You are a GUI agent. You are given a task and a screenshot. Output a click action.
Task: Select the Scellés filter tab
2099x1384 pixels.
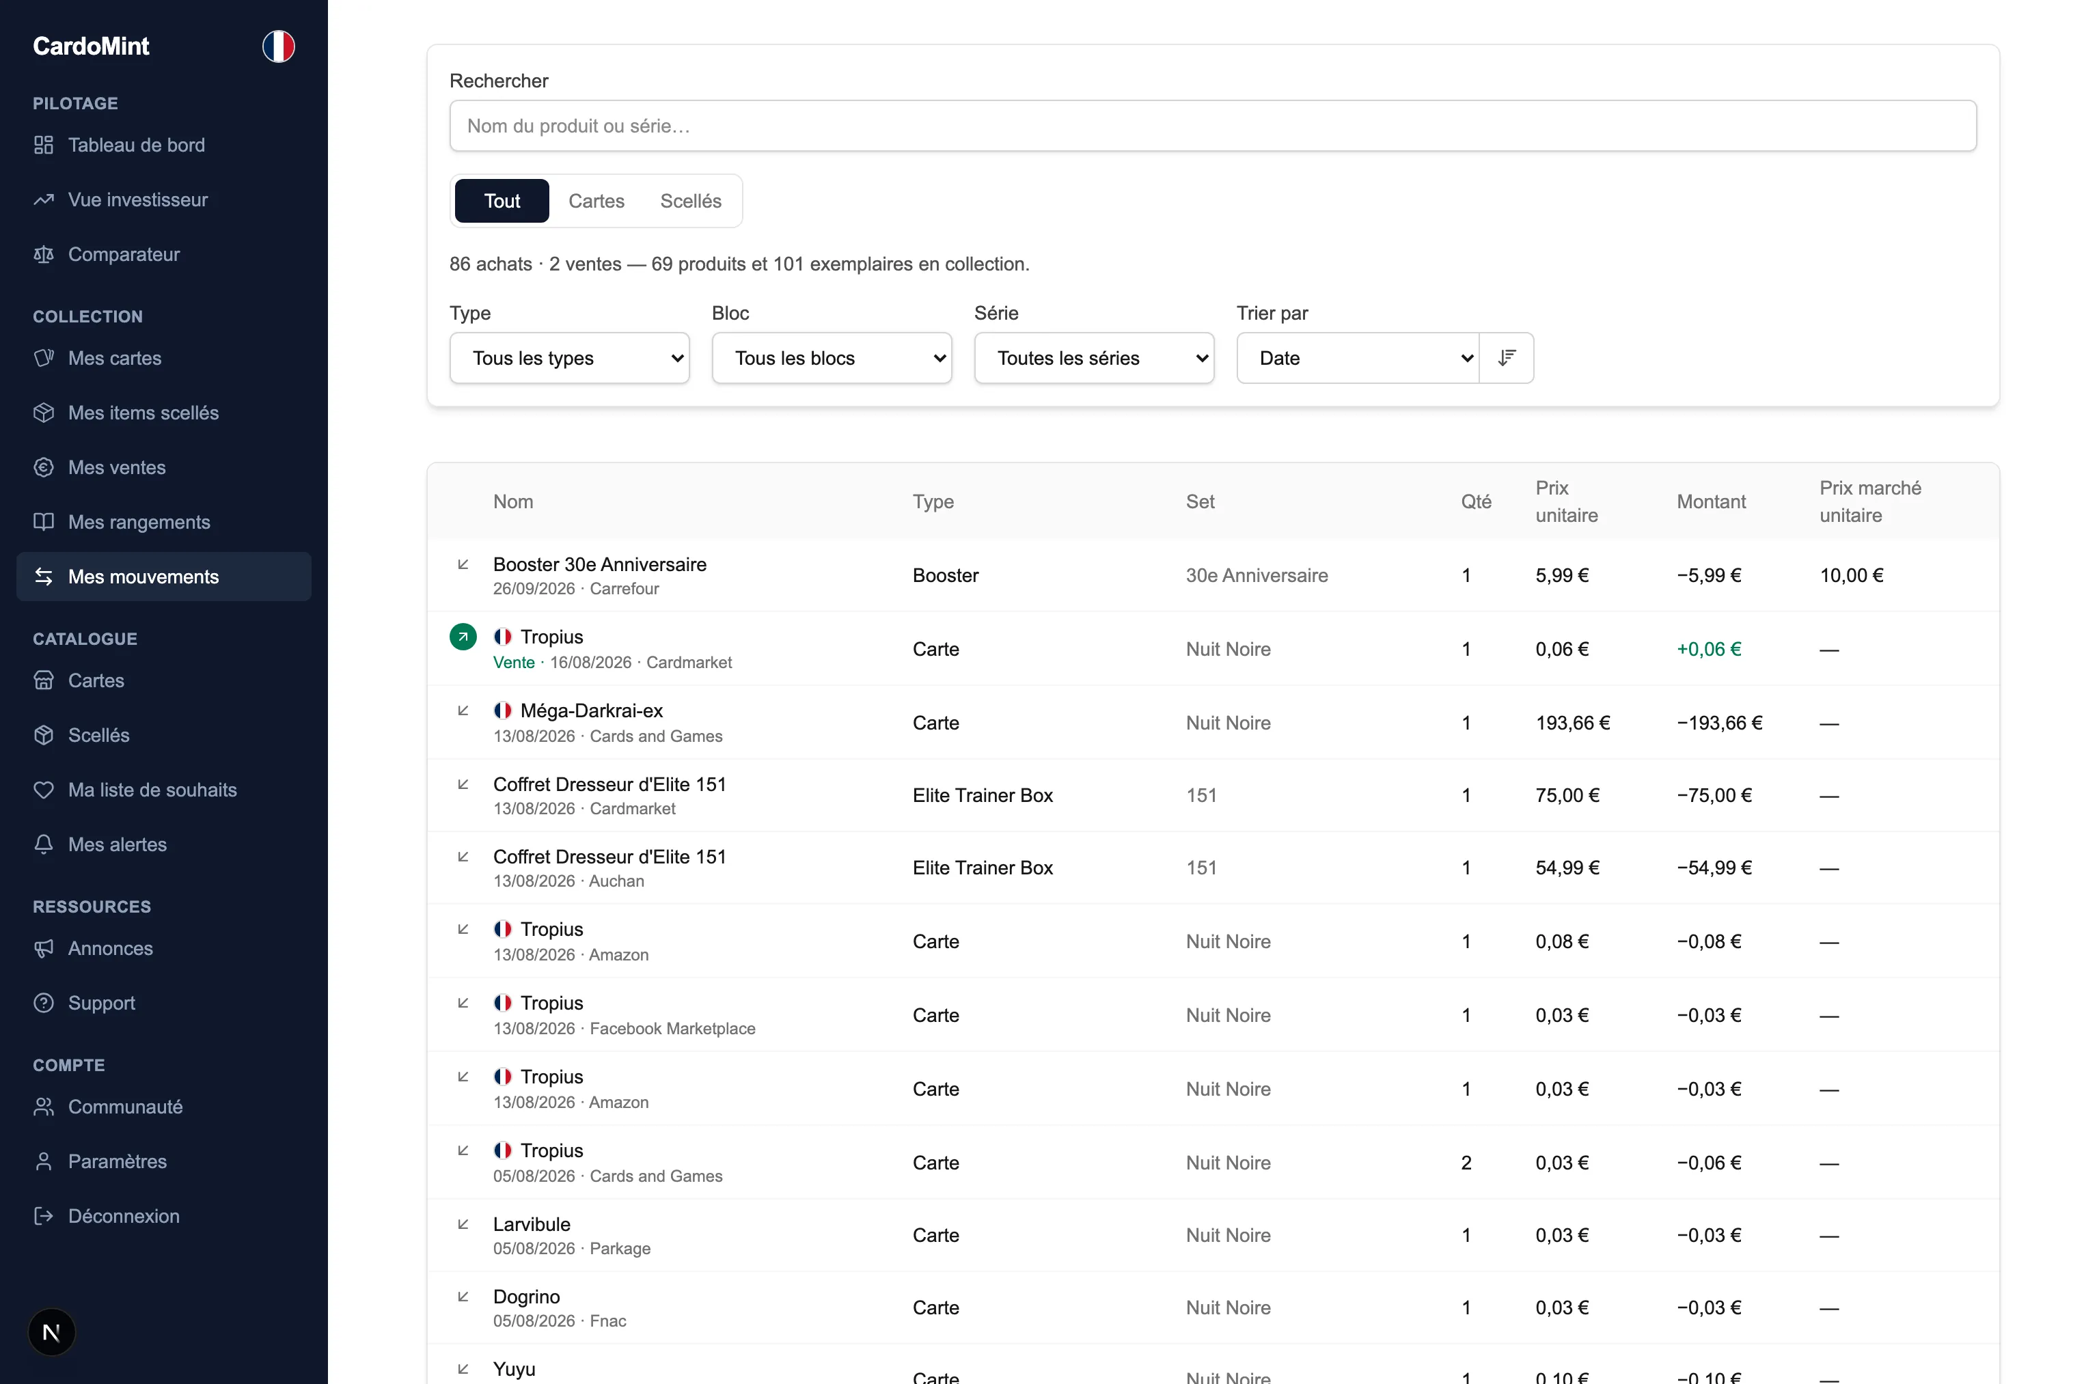coord(690,200)
